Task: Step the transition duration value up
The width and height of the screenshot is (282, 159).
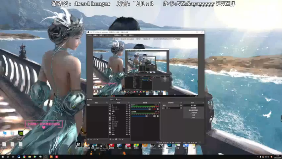Action: click(181, 107)
